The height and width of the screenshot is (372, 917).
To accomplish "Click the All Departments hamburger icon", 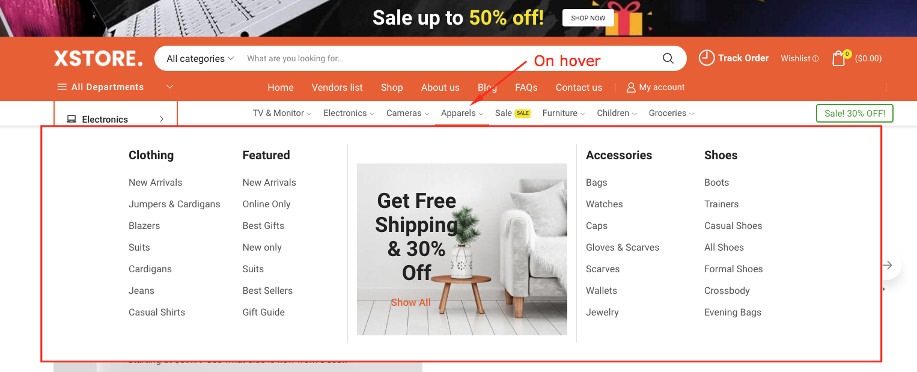I will (x=62, y=87).
